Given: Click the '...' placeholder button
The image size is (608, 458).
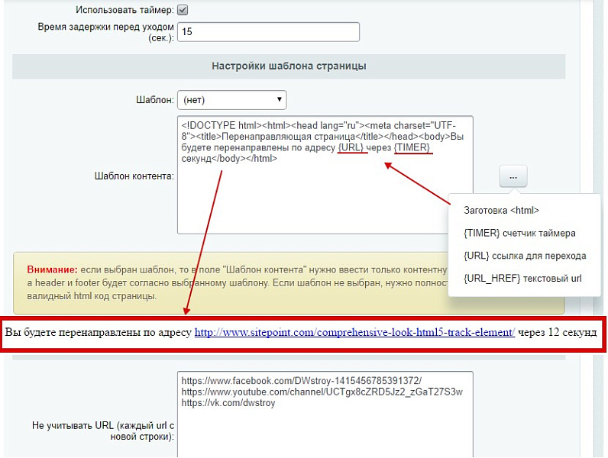Looking at the screenshot, I should click(x=513, y=176).
